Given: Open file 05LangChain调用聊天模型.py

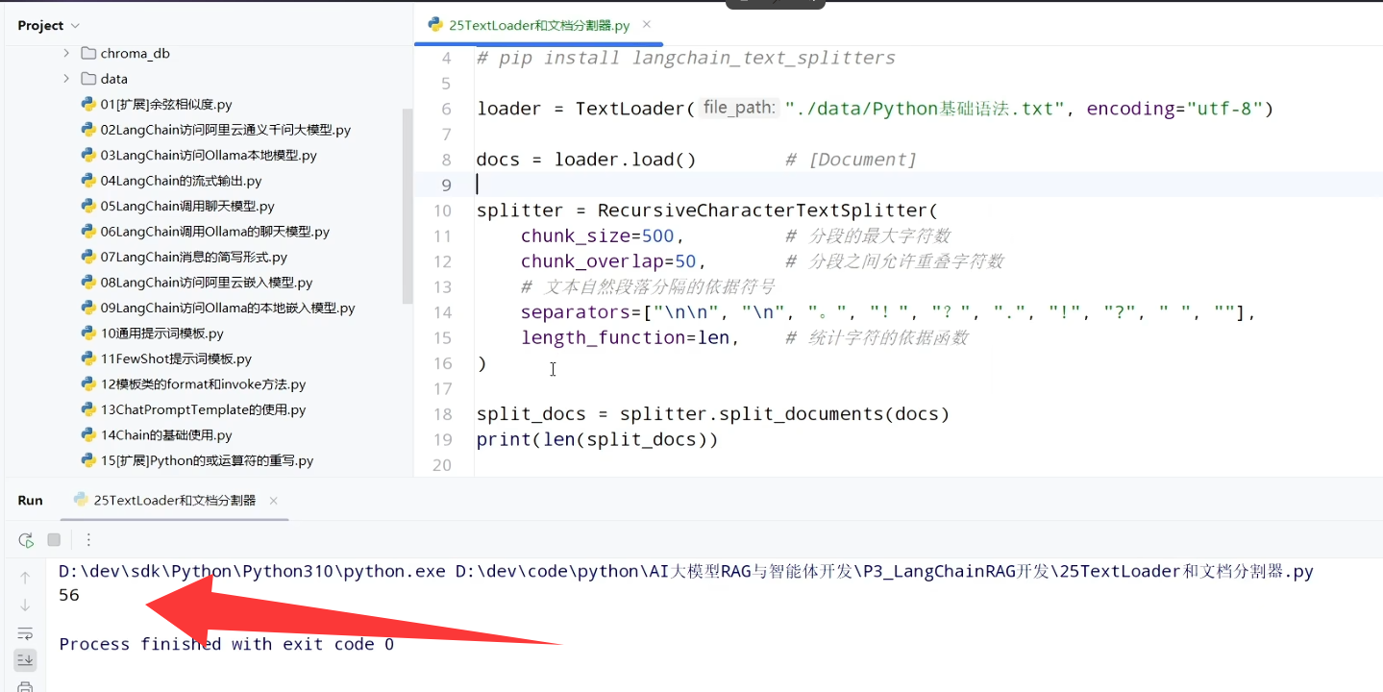Looking at the screenshot, I should (x=178, y=207).
